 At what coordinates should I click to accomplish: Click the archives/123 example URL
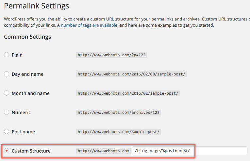click(x=119, y=113)
